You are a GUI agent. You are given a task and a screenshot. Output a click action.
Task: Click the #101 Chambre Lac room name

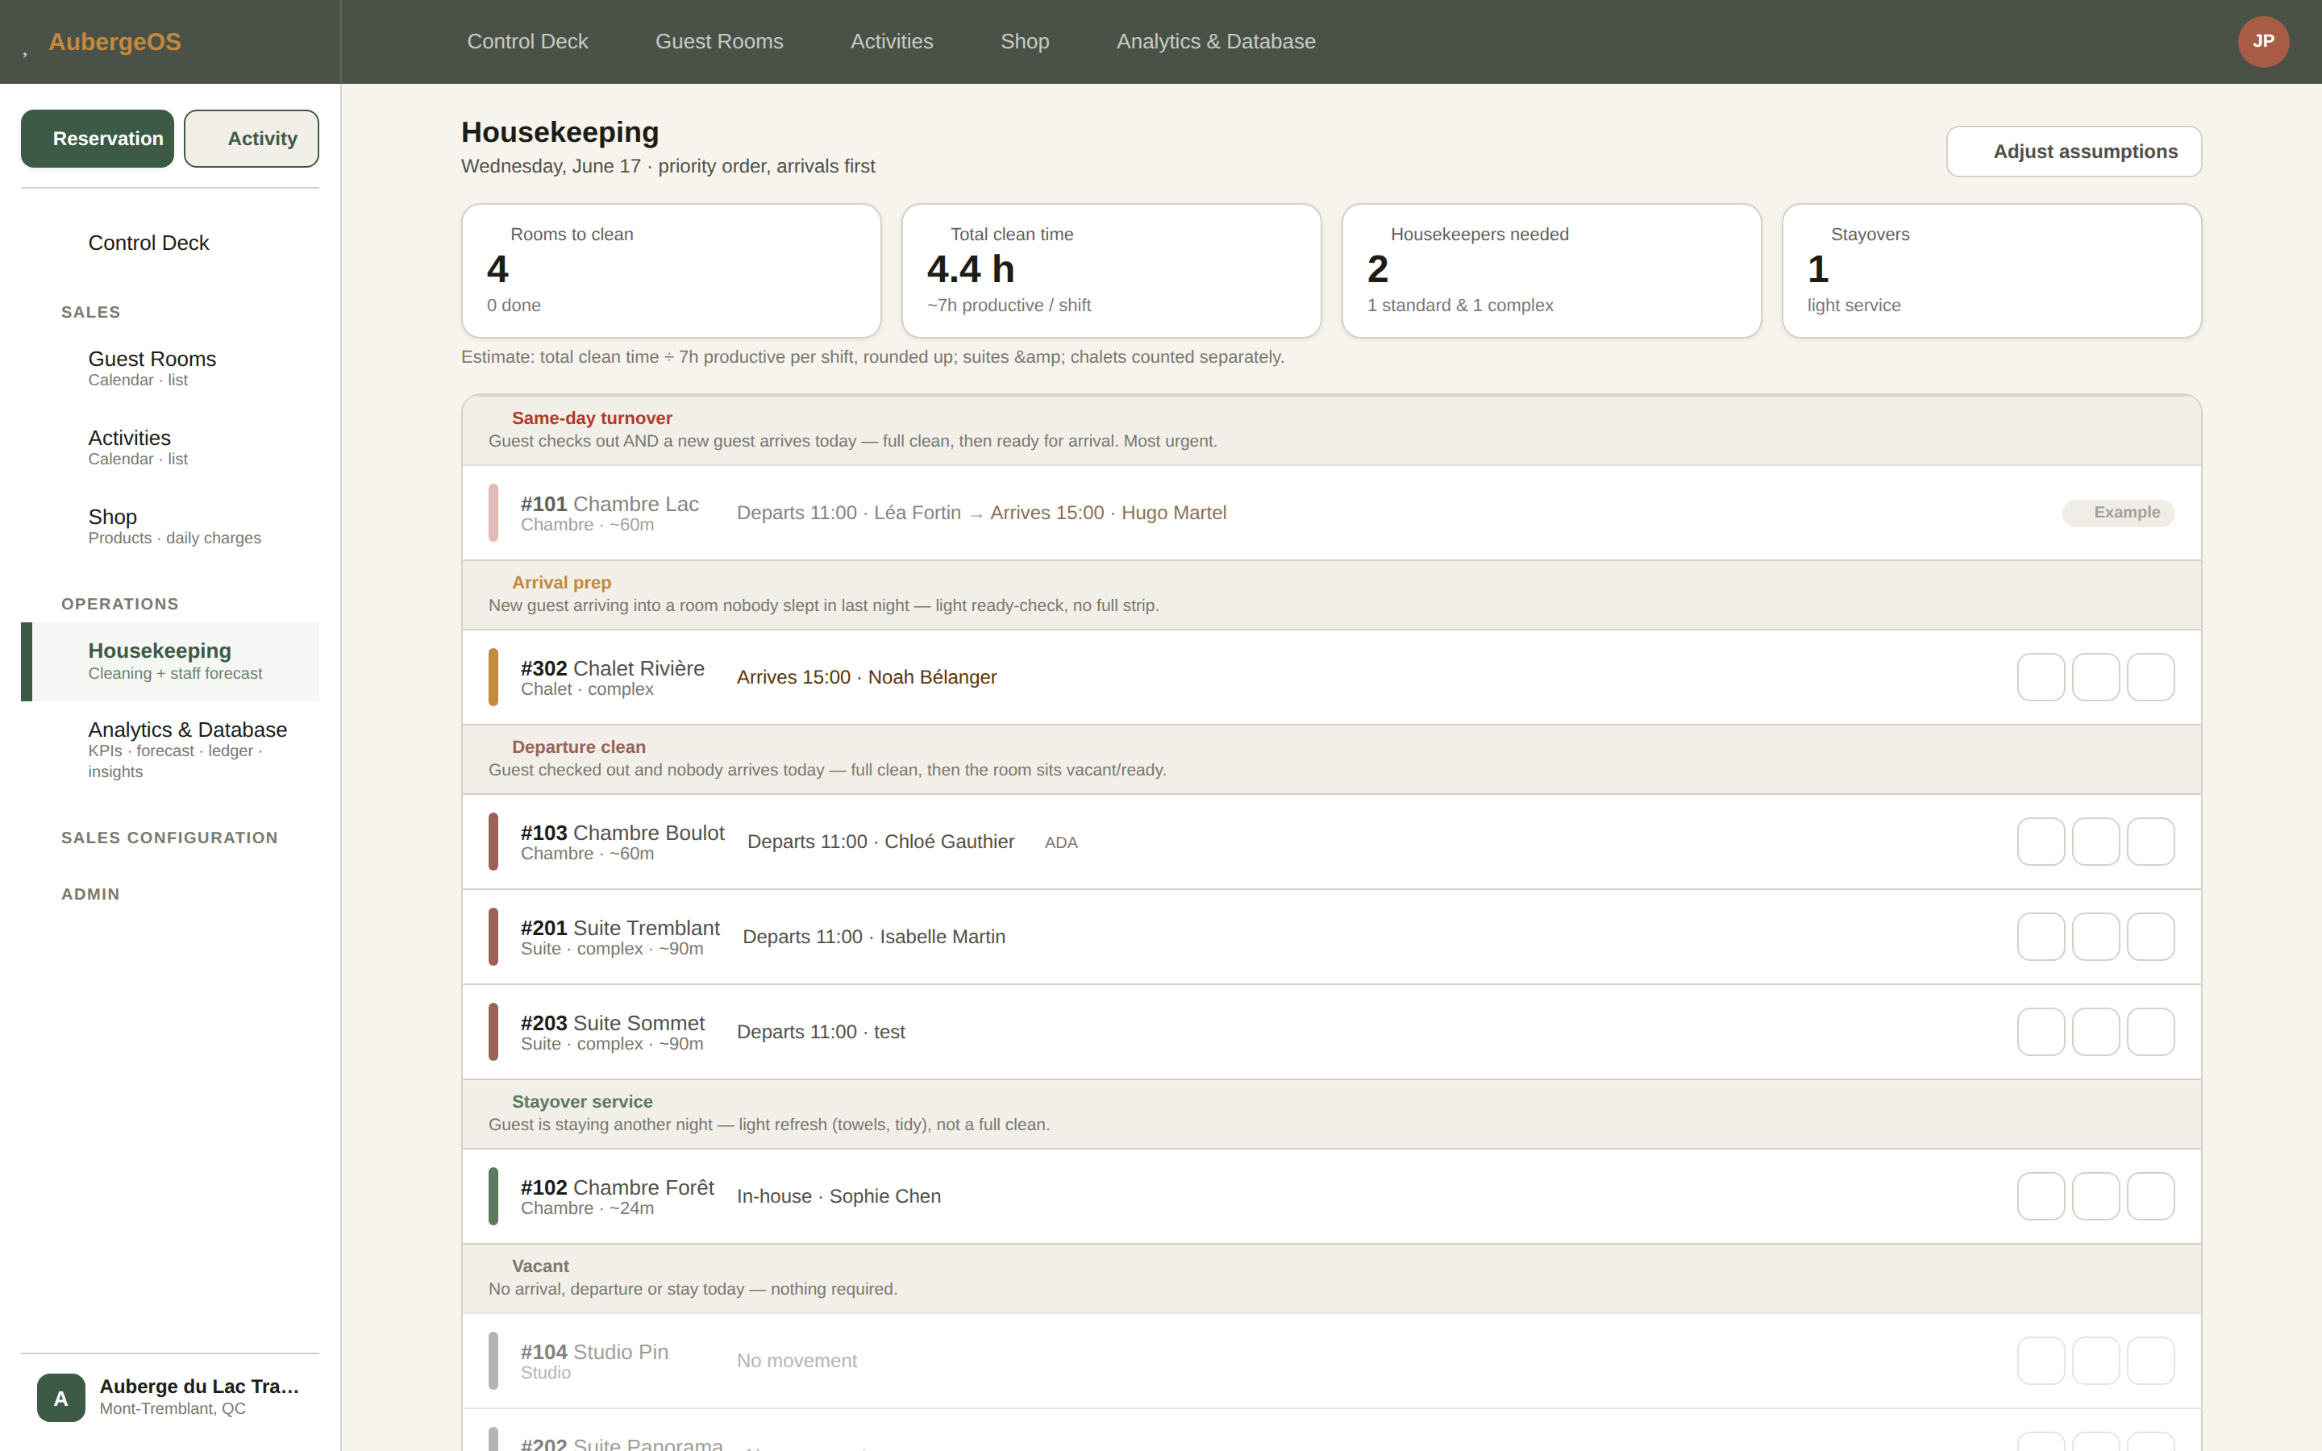[610, 504]
